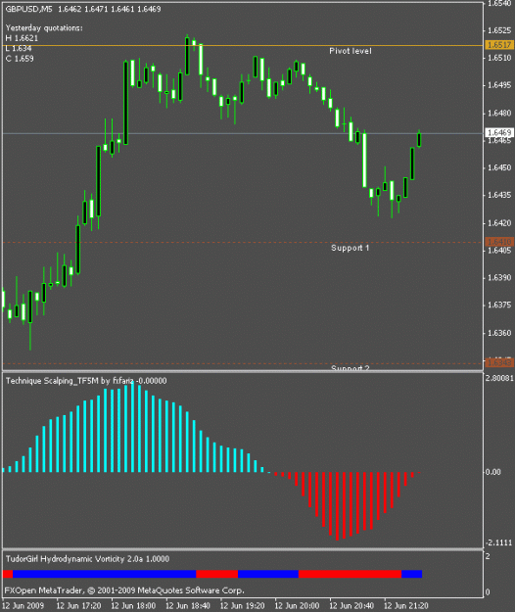Click the orange 1.6517 pivot price tag

coord(499,45)
